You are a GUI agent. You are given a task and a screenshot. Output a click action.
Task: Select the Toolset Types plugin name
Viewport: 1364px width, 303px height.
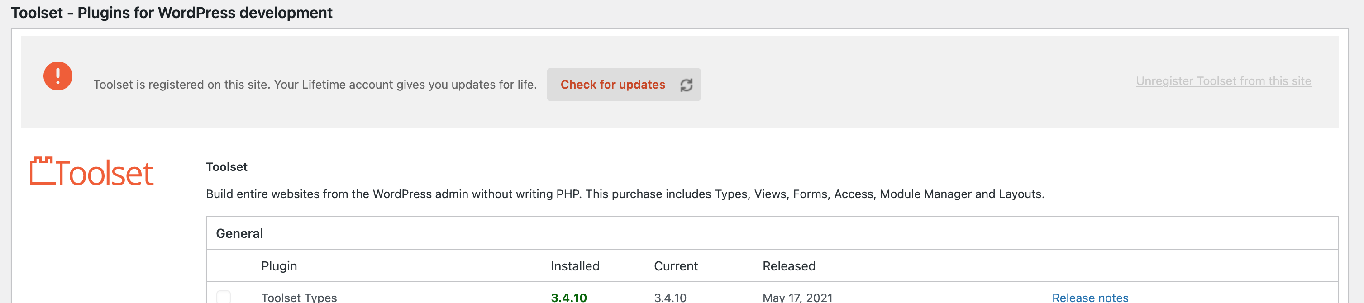coord(299,298)
